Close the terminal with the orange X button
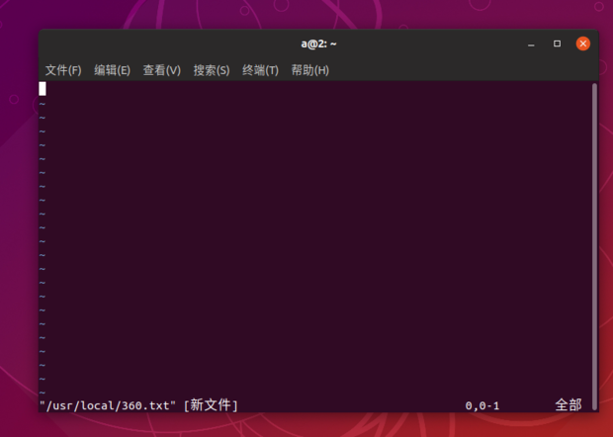The image size is (613, 437). [583, 44]
